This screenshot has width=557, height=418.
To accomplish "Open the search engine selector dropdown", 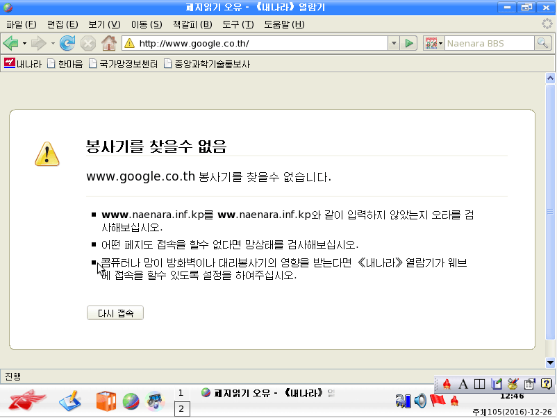I will coord(433,43).
